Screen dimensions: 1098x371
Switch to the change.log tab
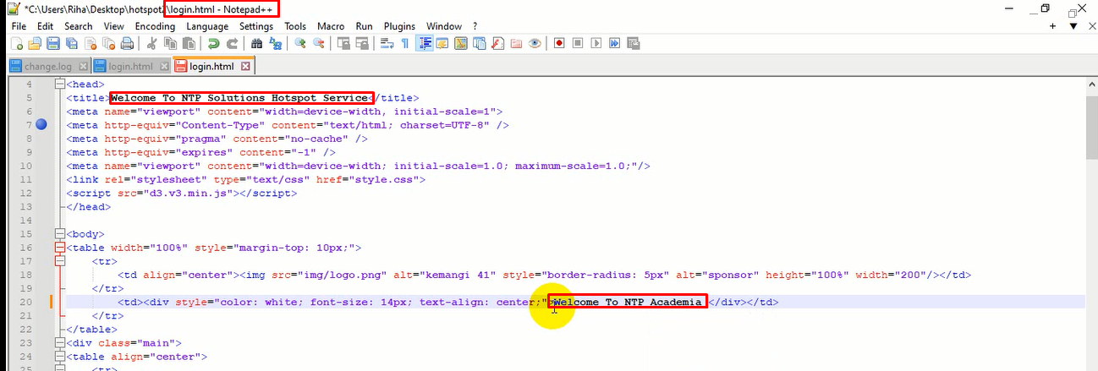[49, 66]
